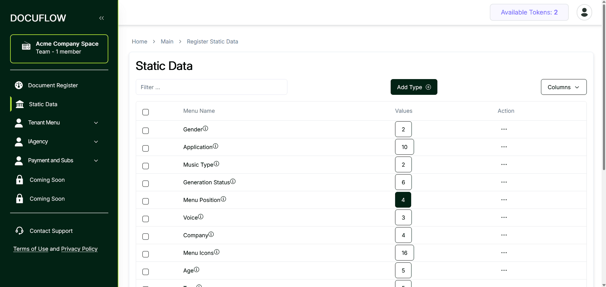The width and height of the screenshot is (606, 287).
Task: Open Document Register in the sidebar
Action: [53, 85]
